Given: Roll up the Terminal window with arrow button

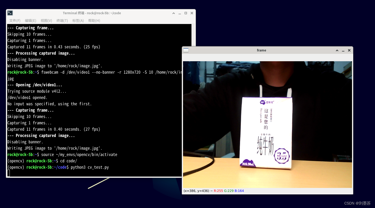Looking at the screenshot, I should (174, 13).
